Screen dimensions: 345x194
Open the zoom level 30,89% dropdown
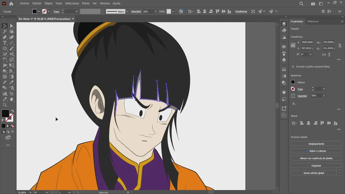(30, 192)
